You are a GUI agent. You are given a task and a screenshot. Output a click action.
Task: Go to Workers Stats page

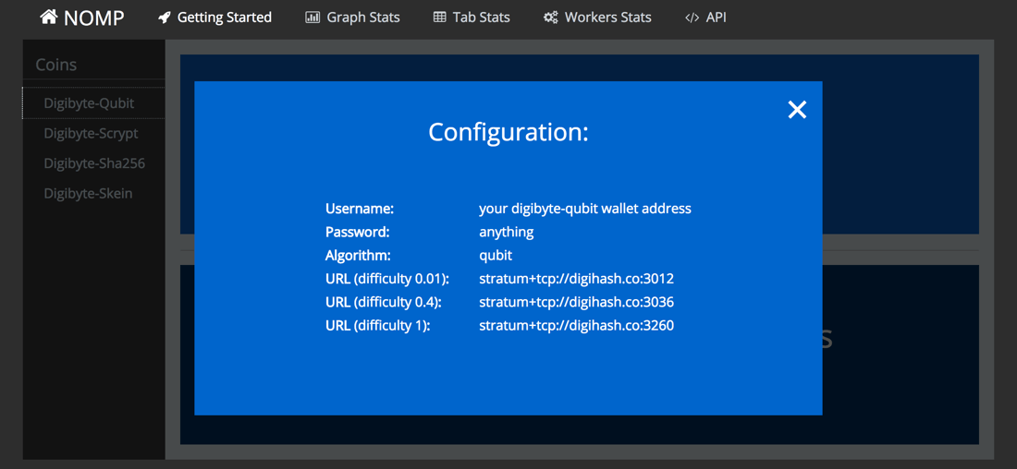607,18
